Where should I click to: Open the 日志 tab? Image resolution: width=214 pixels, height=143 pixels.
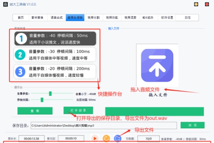point(187,18)
